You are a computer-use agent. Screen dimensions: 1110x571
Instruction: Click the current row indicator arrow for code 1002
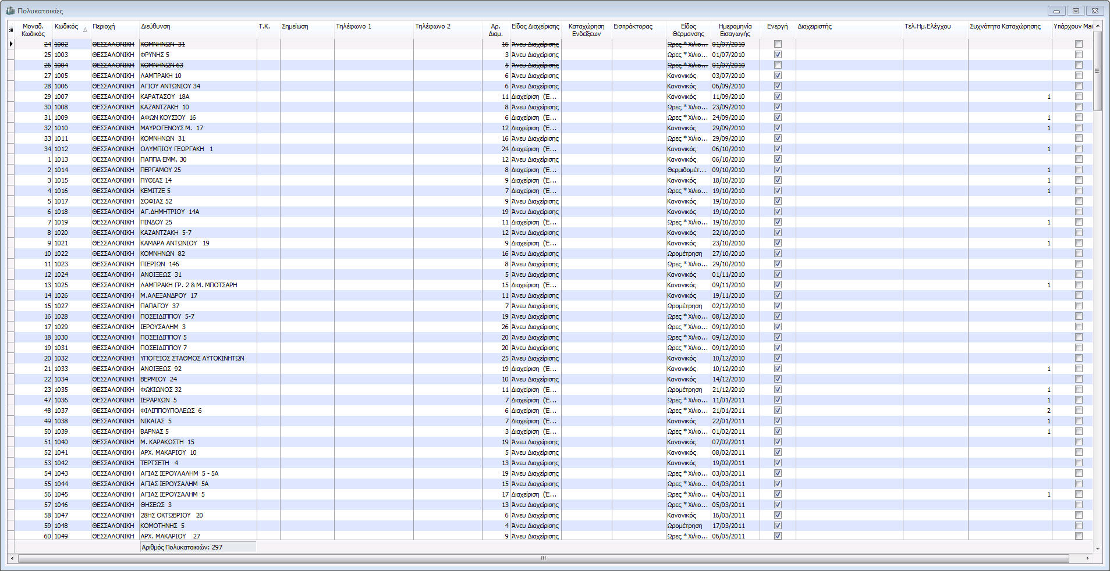click(10, 44)
